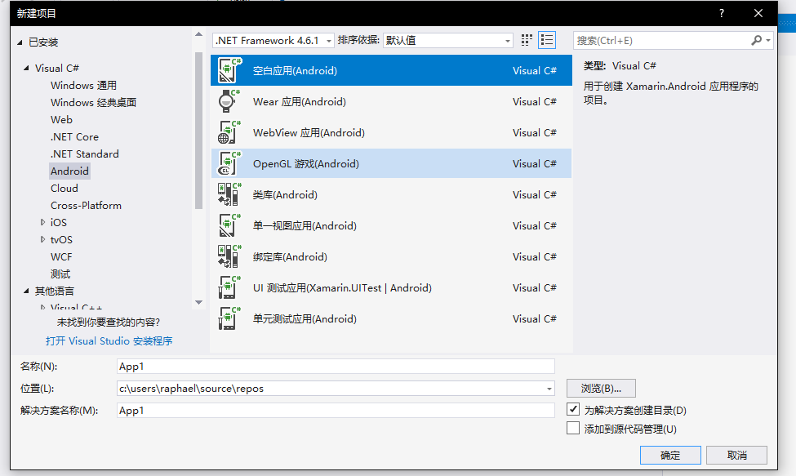This screenshot has width=796, height=476.
Task: Select the Cloud category
Action: tap(64, 189)
